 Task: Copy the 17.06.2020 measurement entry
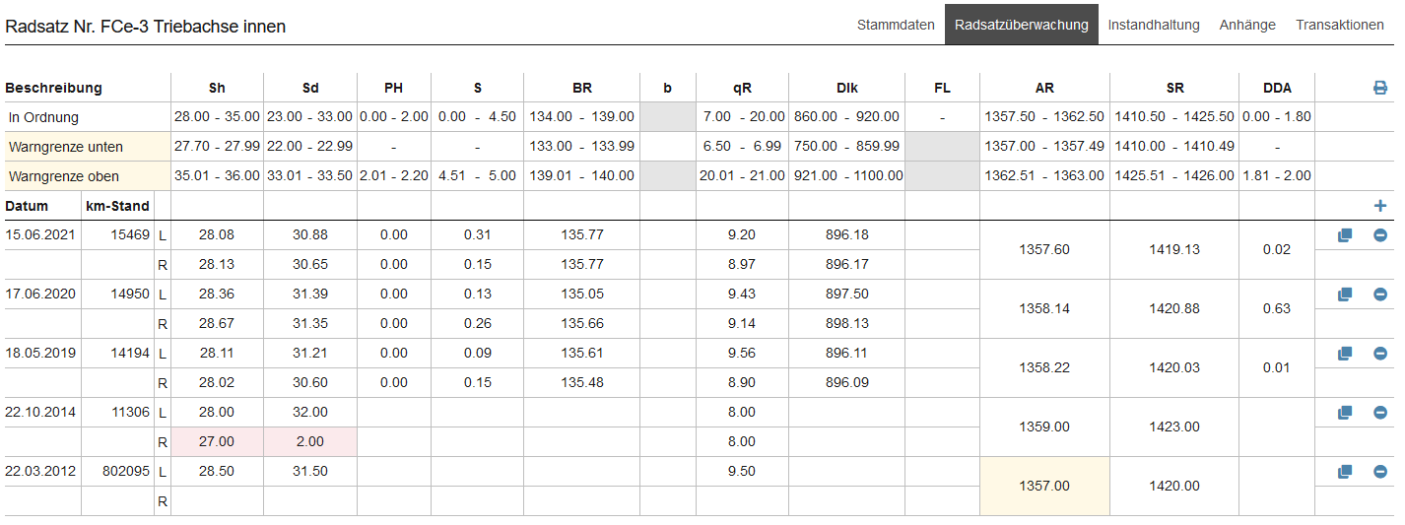click(1345, 295)
